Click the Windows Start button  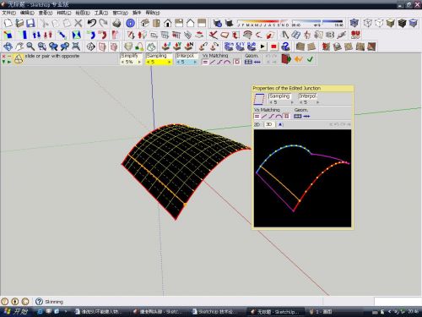tap(16, 311)
